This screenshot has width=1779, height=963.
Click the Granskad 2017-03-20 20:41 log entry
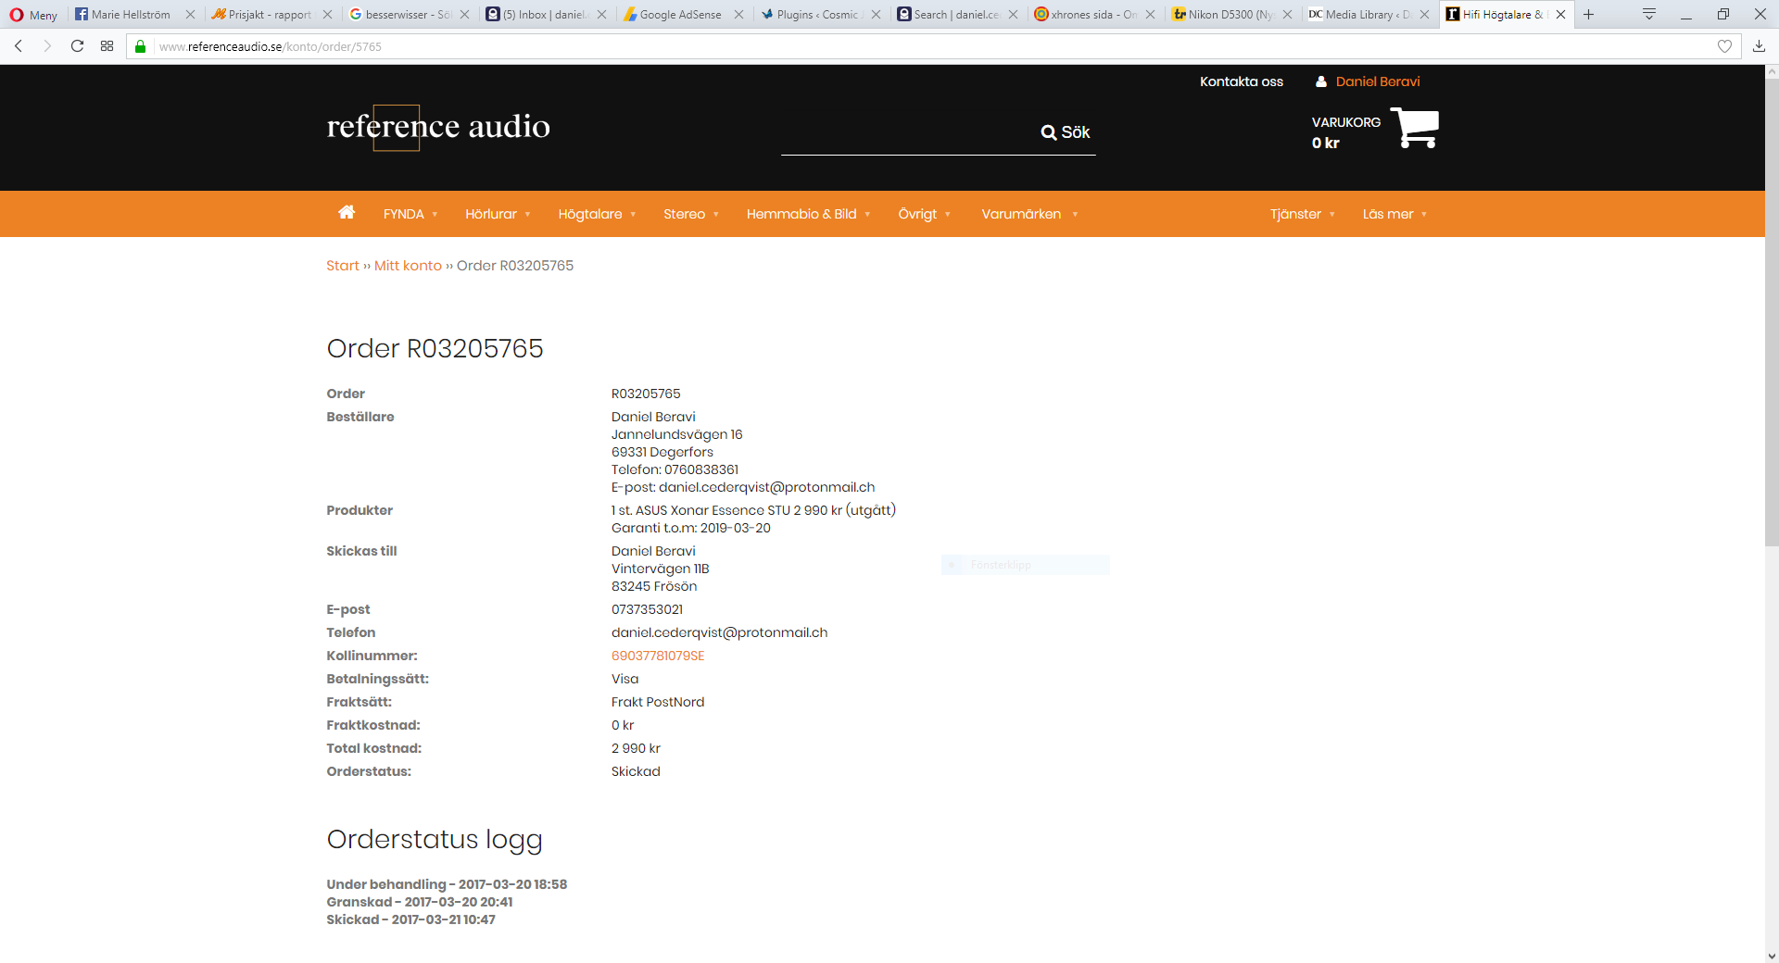tap(419, 902)
